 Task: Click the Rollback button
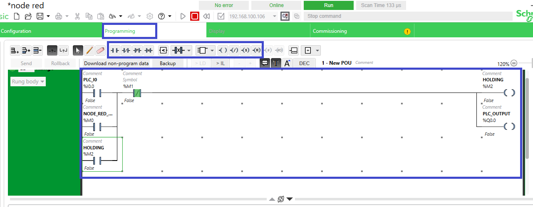tap(60, 63)
